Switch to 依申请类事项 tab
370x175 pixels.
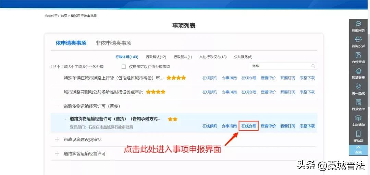[71, 43]
